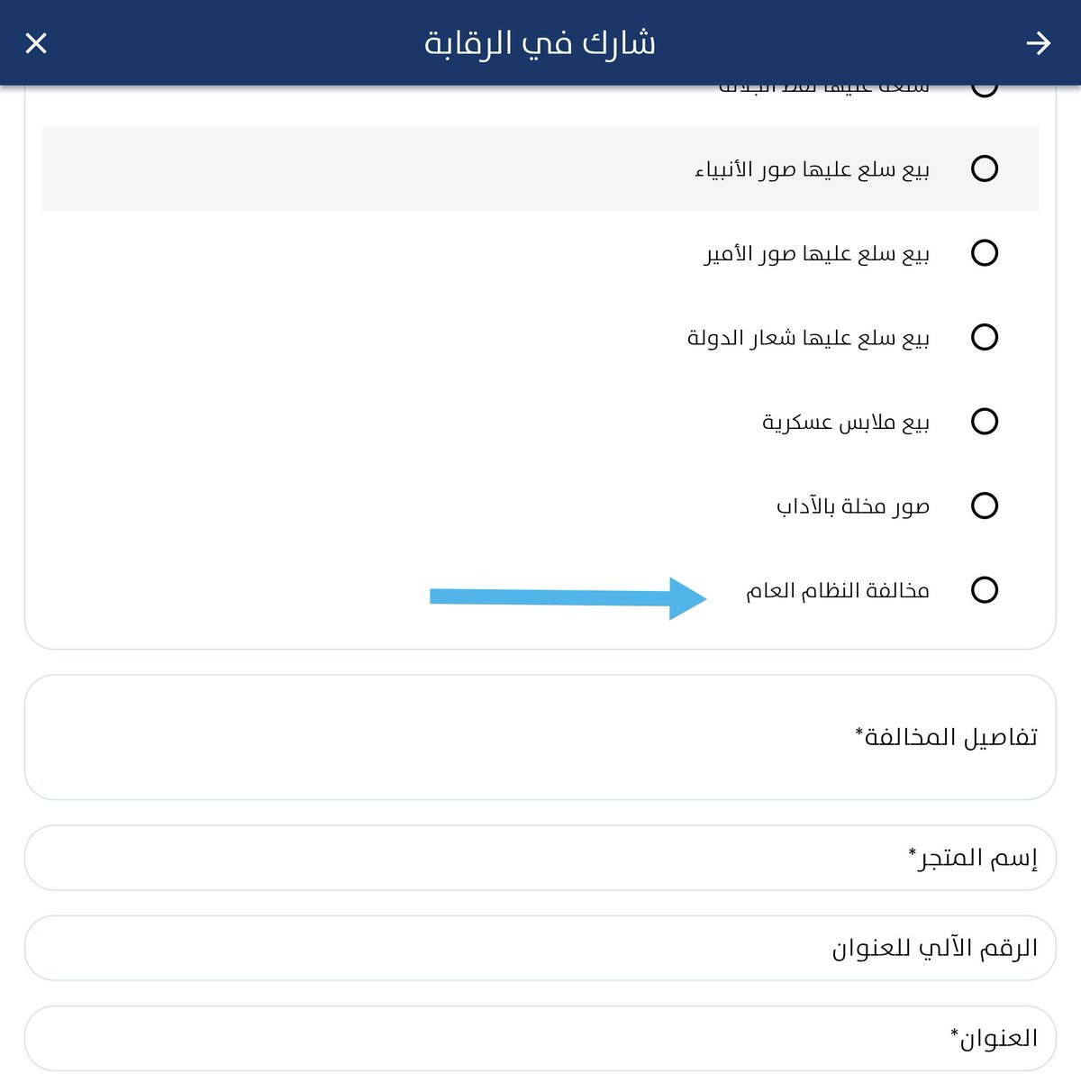Select radio 'بيع سلع عليها صور الأمير'
The width and height of the screenshot is (1081, 1074).
click(985, 252)
